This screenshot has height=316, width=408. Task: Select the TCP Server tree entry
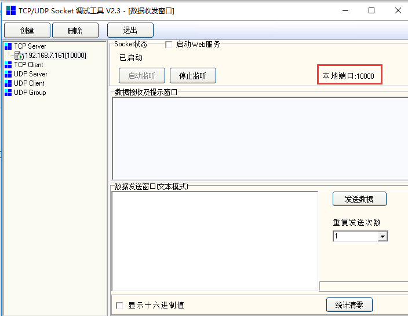pos(30,46)
